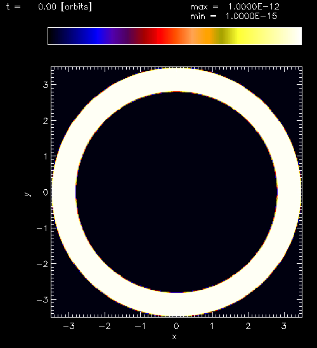Click the max = 1.0000E-12 readout
This screenshot has height=348, width=317.
tap(235, 7)
